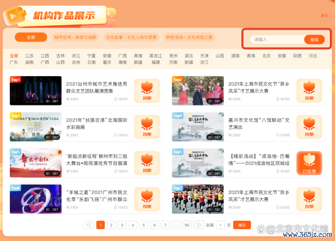Screen dimensions: 335x241
Task: Switch to 特色活动-文化体验之旅 category
Action: pos(189,37)
